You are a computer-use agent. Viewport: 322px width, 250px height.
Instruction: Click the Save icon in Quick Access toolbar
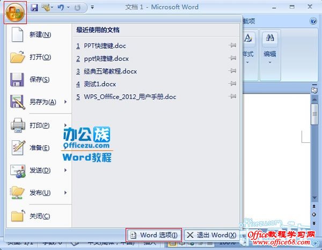(x=34, y=7)
